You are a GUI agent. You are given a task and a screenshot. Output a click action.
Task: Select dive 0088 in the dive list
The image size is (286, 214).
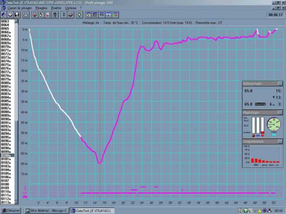coord(7,112)
